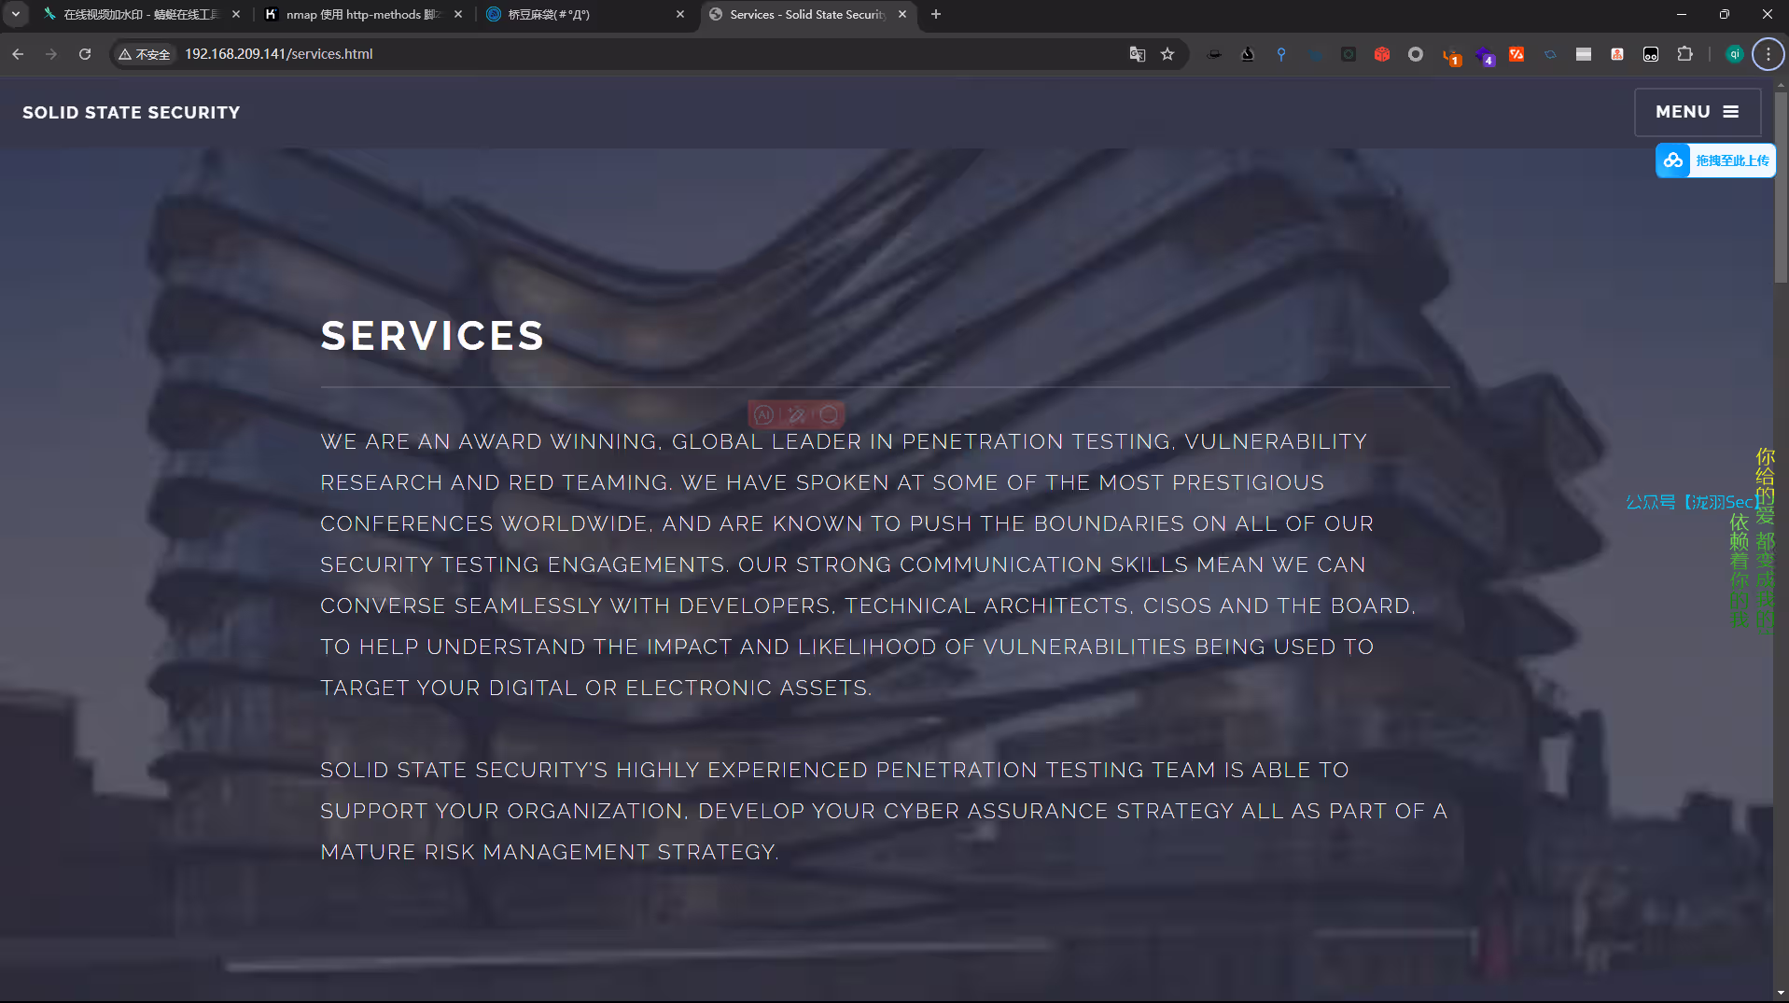Click the 不安全 site security indicator
This screenshot has width=1789, height=1003.
(145, 54)
